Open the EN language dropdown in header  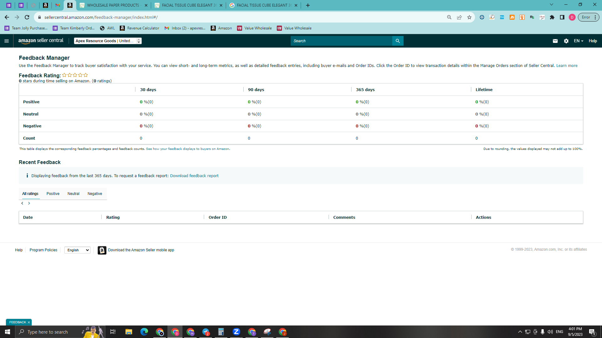click(578, 41)
